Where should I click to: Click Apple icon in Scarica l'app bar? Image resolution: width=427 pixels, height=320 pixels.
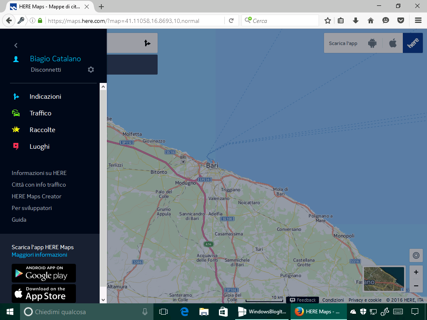pos(393,43)
